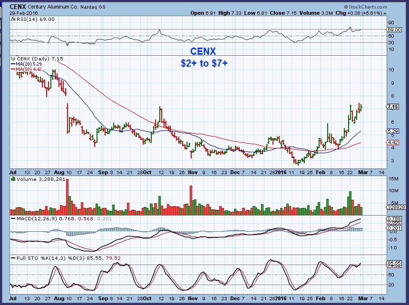Click the 0.768 MACD value tag
Screen dimensions: 409x305
[x=394, y=219]
